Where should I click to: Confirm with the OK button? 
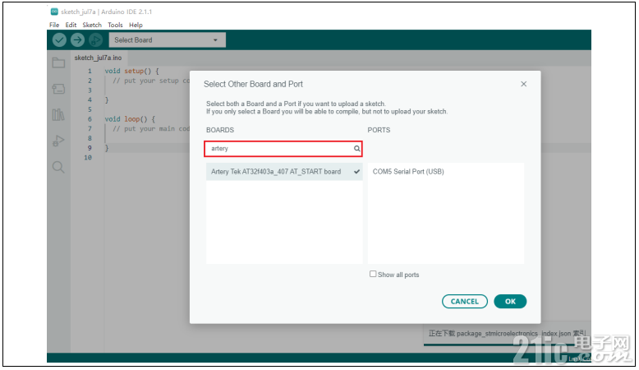[510, 302]
